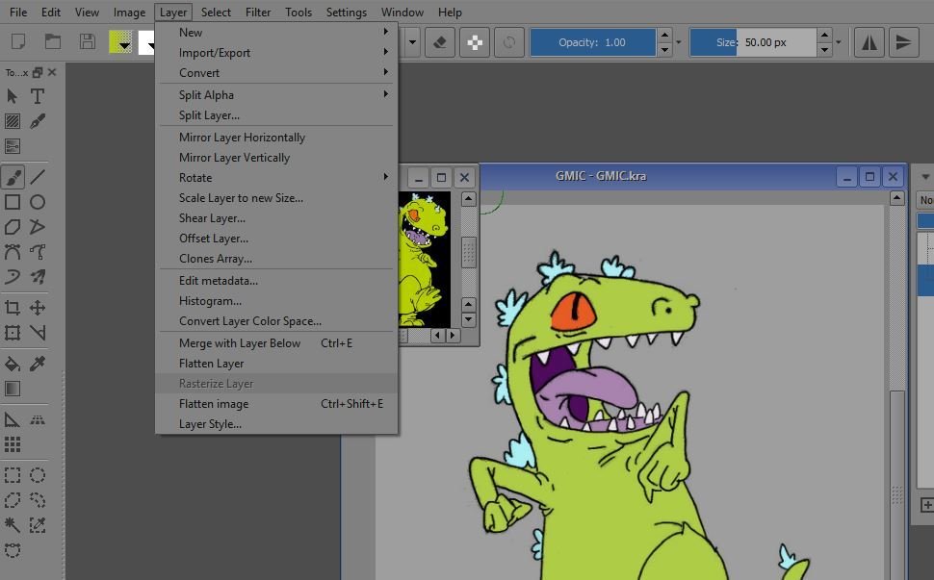The image size is (934, 580).
Task: Click the brush Size slider
Action: [753, 42]
